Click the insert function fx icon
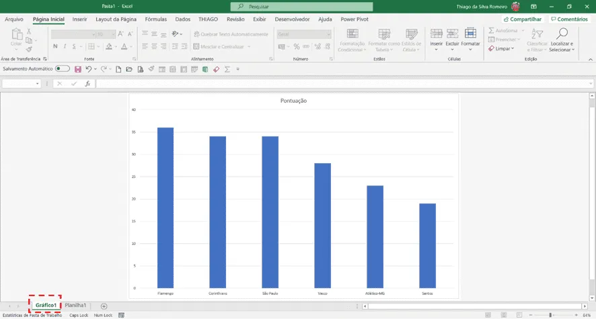The height and width of the screenshot is (319, 596). click(87, 83)
